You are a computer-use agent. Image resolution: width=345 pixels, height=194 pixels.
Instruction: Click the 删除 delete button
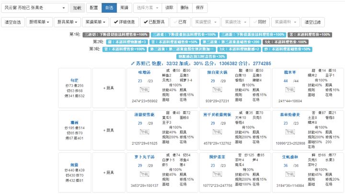tap(184, 8)
